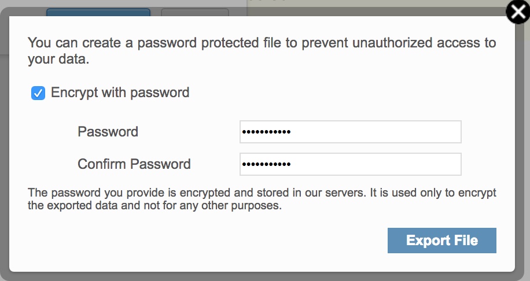530x281 pixels.
Task: Uncheck the Encrypt with password checkbox
Action: pos(38,93)
